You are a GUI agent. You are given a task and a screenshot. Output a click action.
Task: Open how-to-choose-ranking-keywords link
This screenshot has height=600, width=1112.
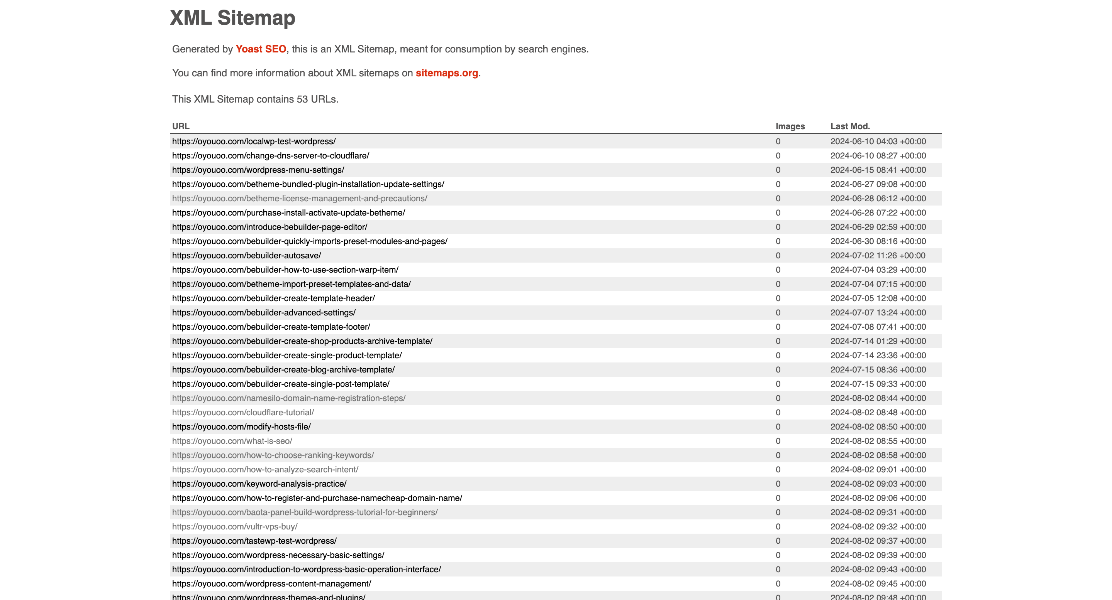(273, 455)
